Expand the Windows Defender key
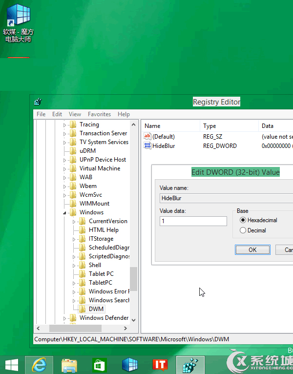Image resolution: width=293 pixels, height=374 pixels. [x=64, y=318]
